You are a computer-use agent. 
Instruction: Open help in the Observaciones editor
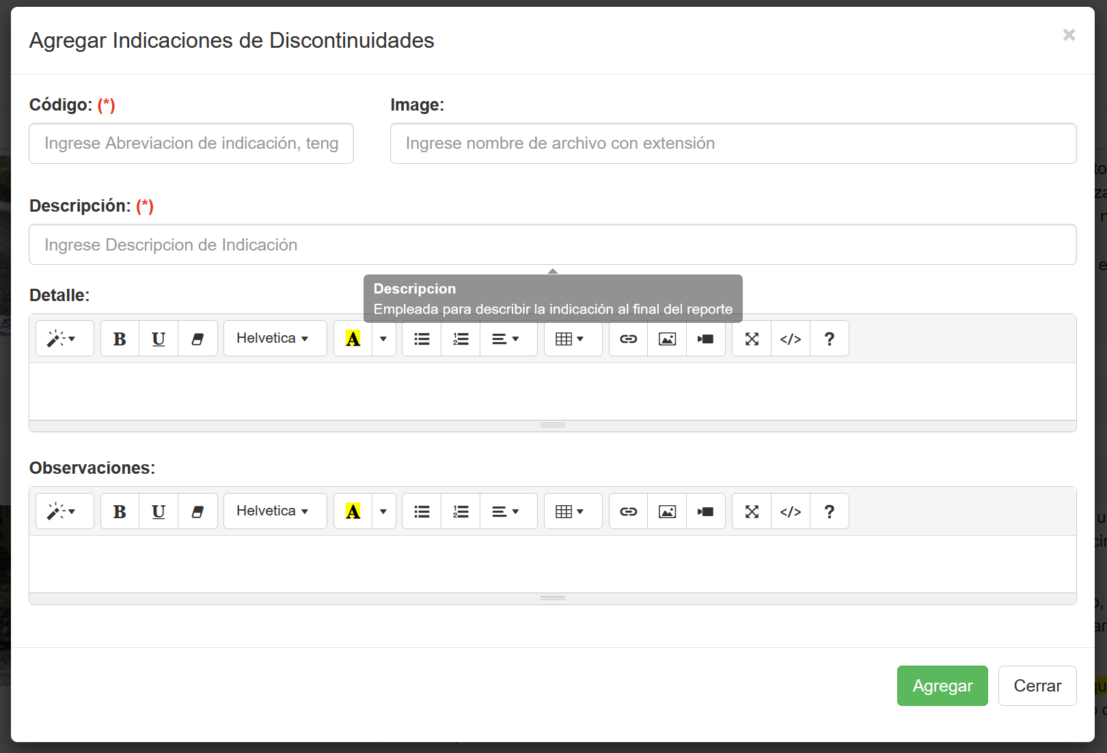coord(829,511)
